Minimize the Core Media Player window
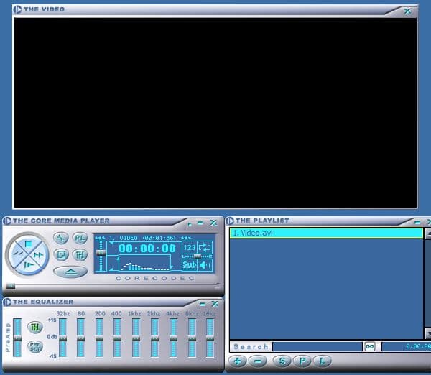Viewport: 431px width, 375px height. click(200, 223)
